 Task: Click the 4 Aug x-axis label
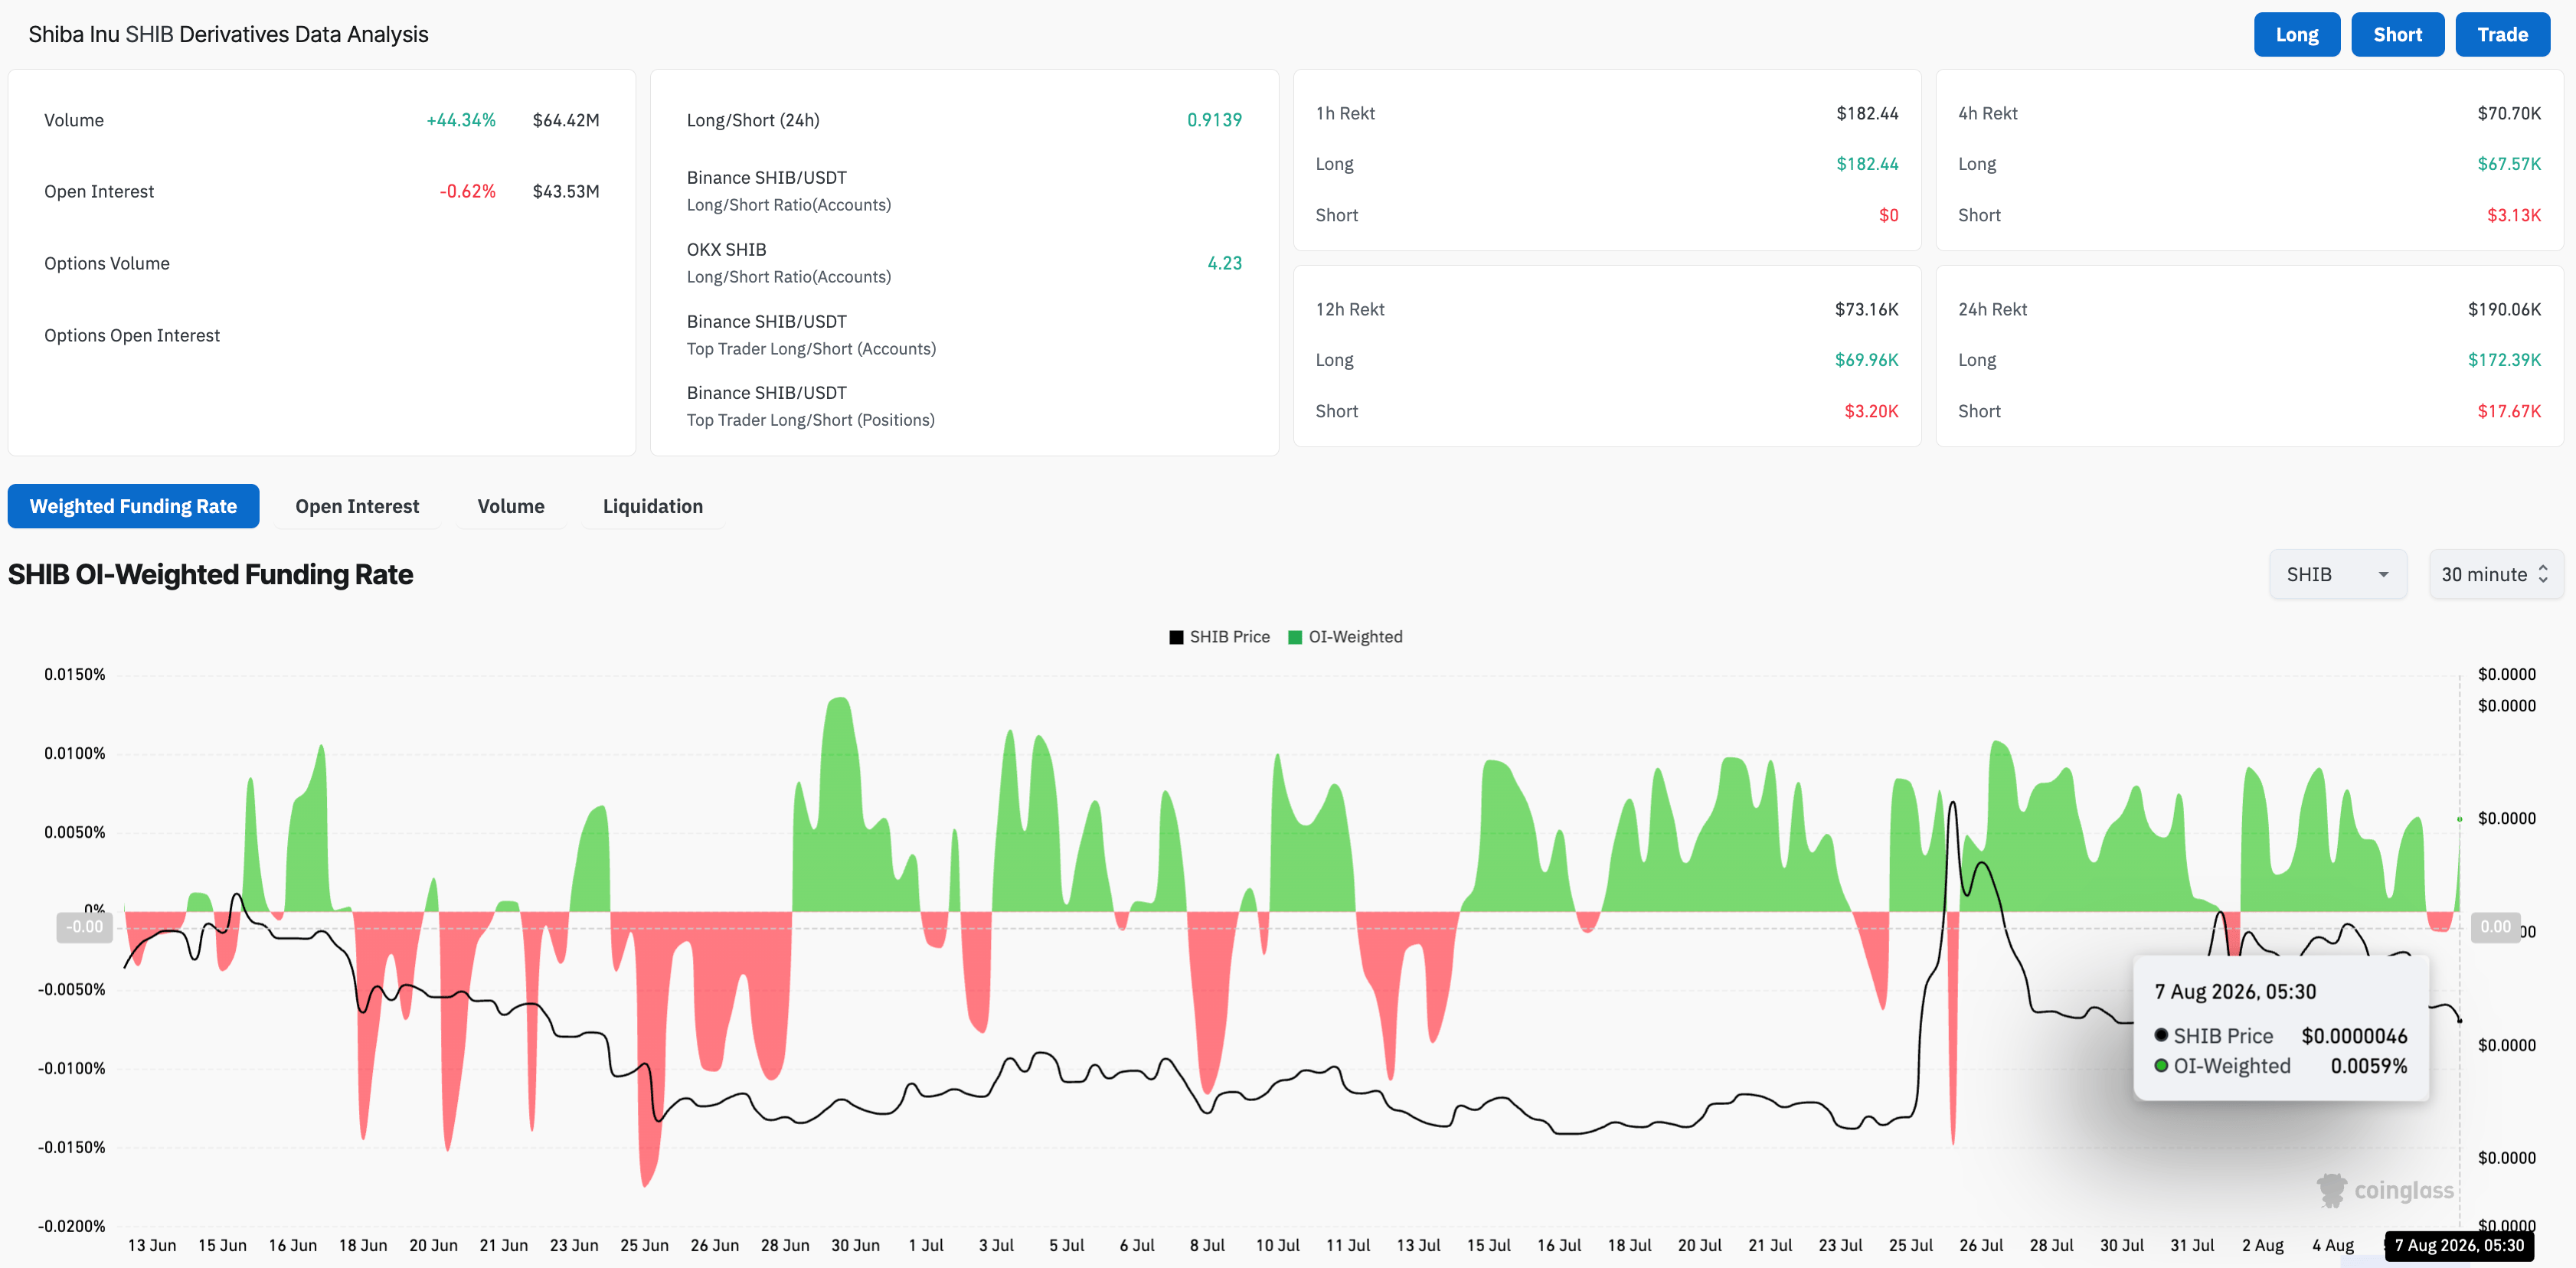2332,1245
